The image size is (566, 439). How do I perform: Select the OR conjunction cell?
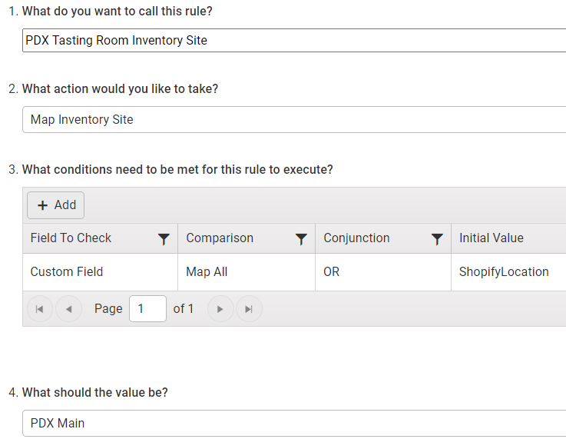(x=383, y=272)
